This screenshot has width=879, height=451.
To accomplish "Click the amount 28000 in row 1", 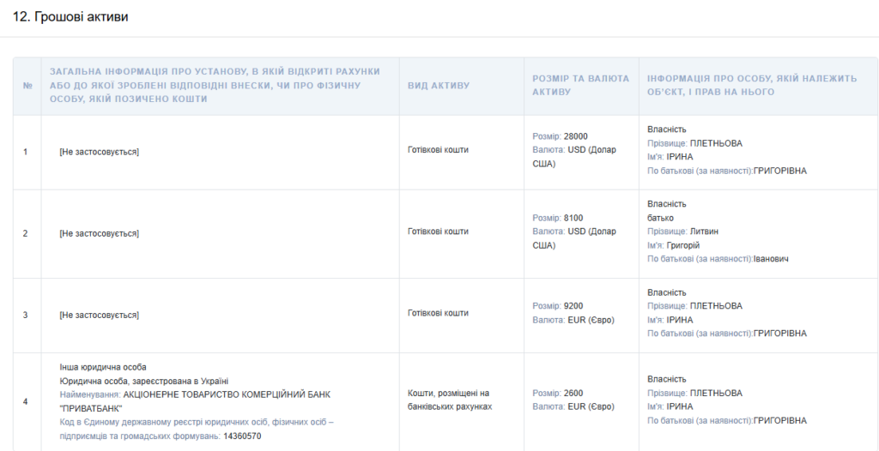I will (575, 136).
